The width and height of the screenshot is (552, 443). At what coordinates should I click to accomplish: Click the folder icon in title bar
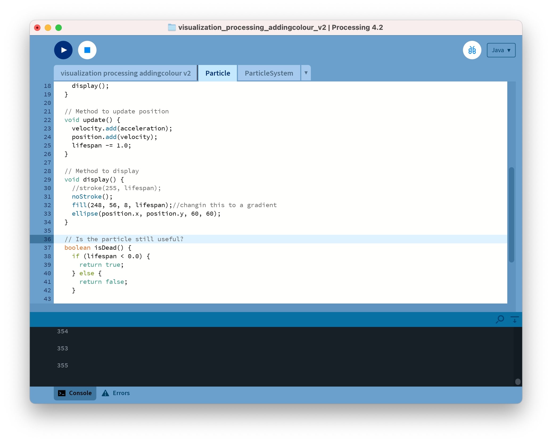[x=172, y=27]
